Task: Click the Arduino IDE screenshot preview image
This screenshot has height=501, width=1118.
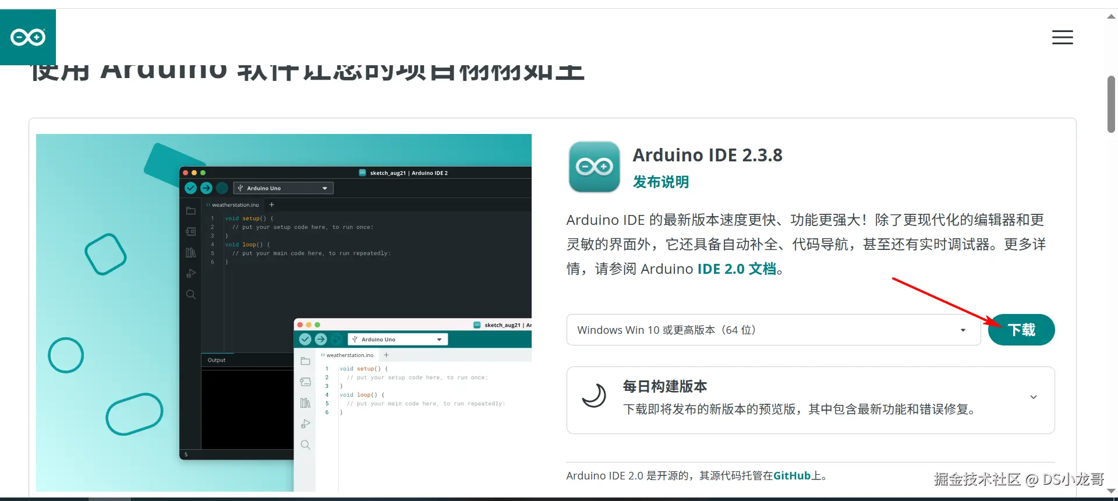Action: (284, 313)
